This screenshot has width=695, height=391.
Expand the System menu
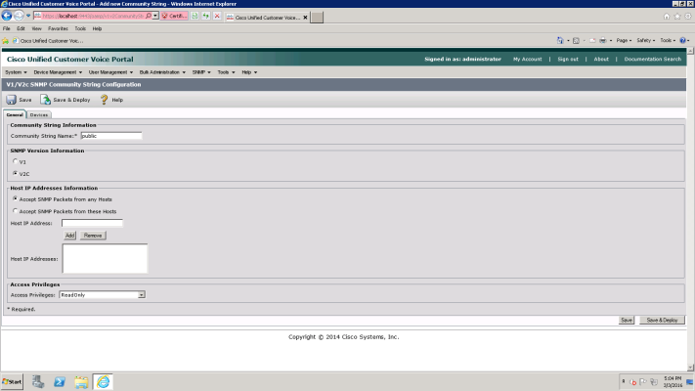[x=17, y=72]
